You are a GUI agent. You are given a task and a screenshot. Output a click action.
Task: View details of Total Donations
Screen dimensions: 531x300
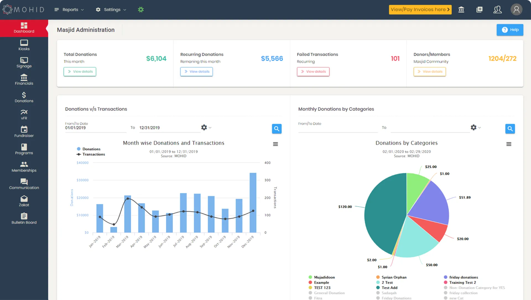click(x=80, y=72)
